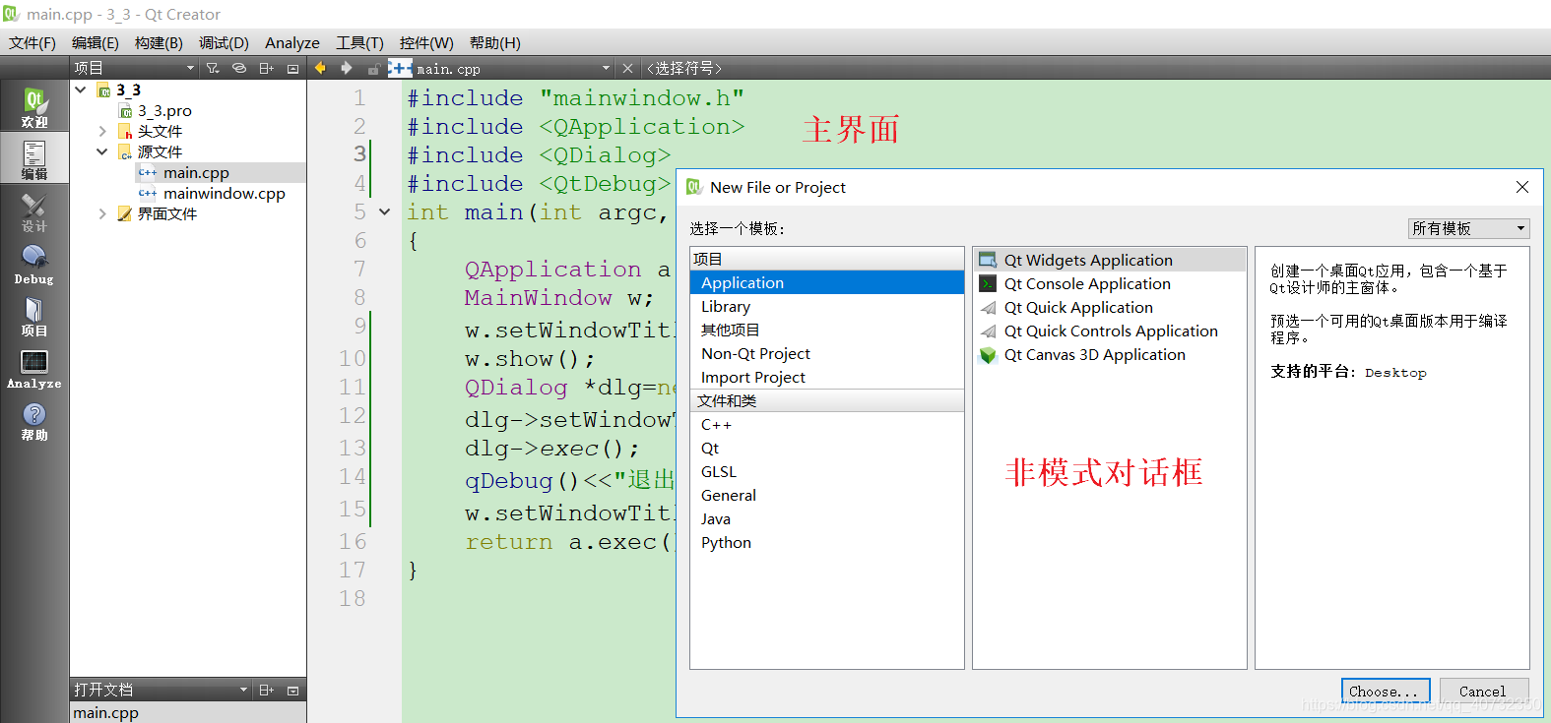Select Java file category

[x=827, y=518]
